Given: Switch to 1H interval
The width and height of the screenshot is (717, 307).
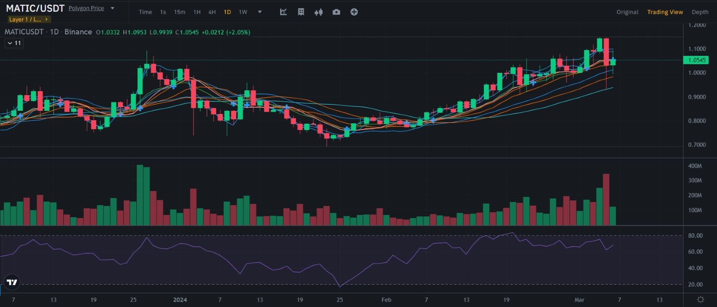Looking at the screenshot, I should (x=197, y=12).
